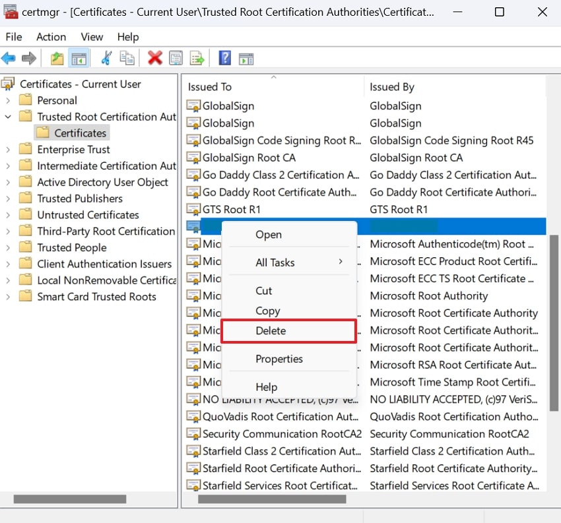
Task: Expand Local NonRemovable Certificates node
Action: (8, 280)
